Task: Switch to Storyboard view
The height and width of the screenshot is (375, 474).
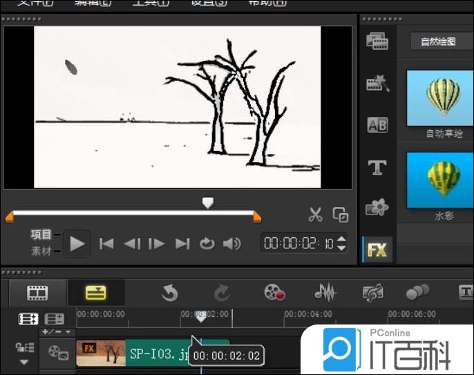Action: coord(37,293)
